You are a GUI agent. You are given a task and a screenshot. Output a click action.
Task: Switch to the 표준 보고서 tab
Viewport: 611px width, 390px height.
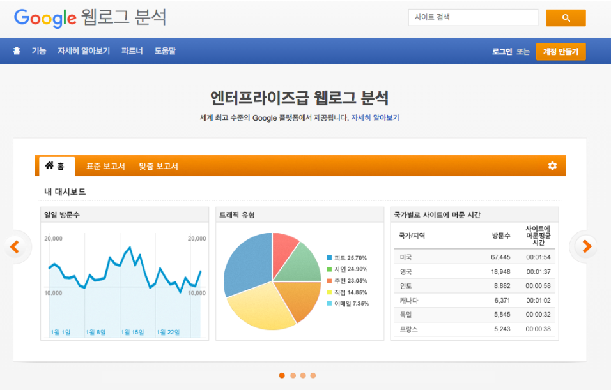click(105, 166)
